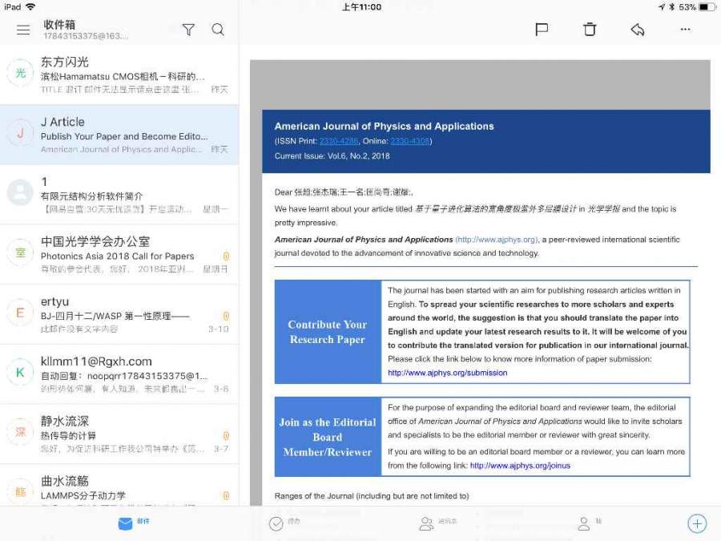Compose a new mail with the plus button
Viewport: 721px width, 541px height.
(x=697, y=523)
